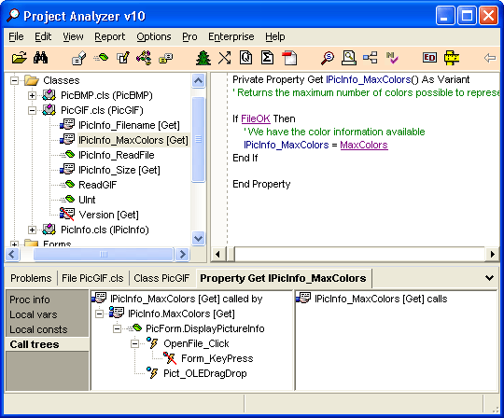
Task: Open the View menu
Action: pyautogui.click(x=73, y=36)
